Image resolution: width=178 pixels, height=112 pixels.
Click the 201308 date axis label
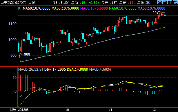pyautogui.click(x=23, y=110)
